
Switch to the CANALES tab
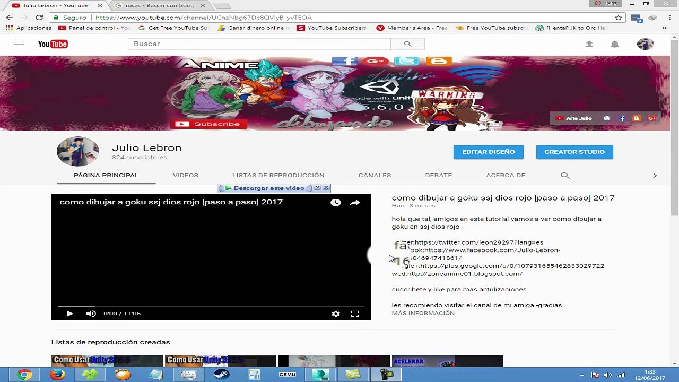[375, 175]
